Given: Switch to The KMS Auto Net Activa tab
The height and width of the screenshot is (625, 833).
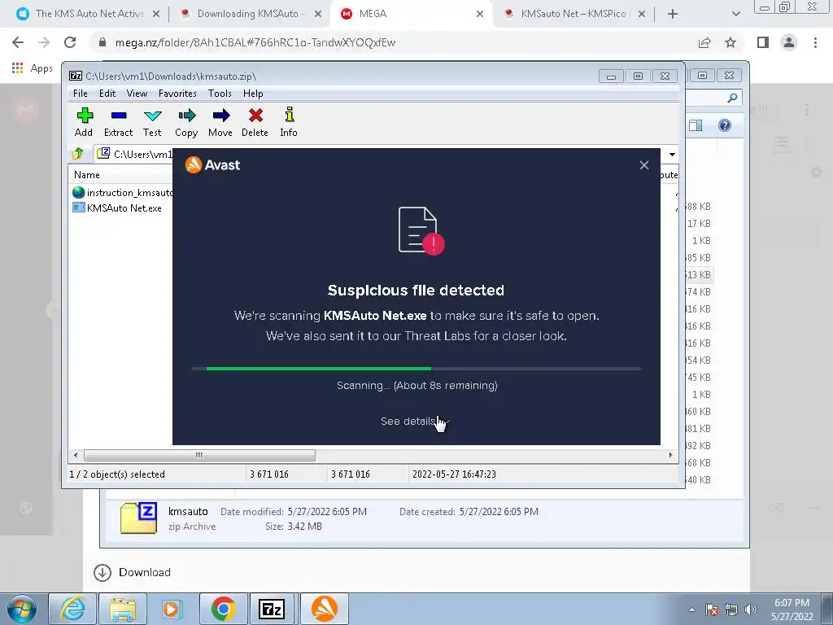Looking at the screenshot, I should click(88, 14).
